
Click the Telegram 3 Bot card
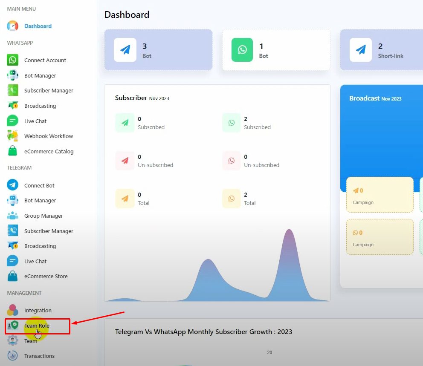158,50
